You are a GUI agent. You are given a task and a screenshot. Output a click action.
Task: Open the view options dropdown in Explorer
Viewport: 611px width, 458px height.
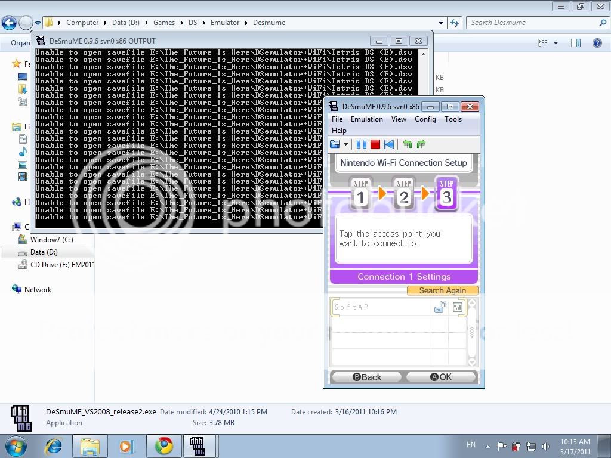556,43
